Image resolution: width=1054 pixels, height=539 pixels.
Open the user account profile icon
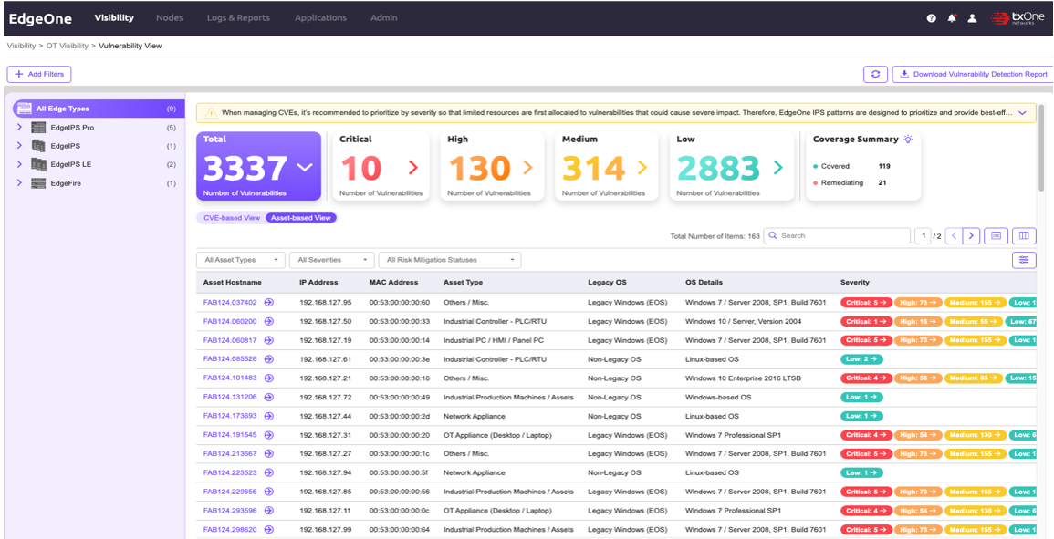(973, 18)
